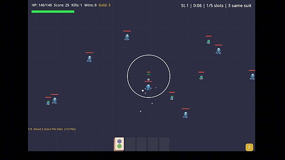Click the player character wearing the red hat
285x160 pixels.
148,73
